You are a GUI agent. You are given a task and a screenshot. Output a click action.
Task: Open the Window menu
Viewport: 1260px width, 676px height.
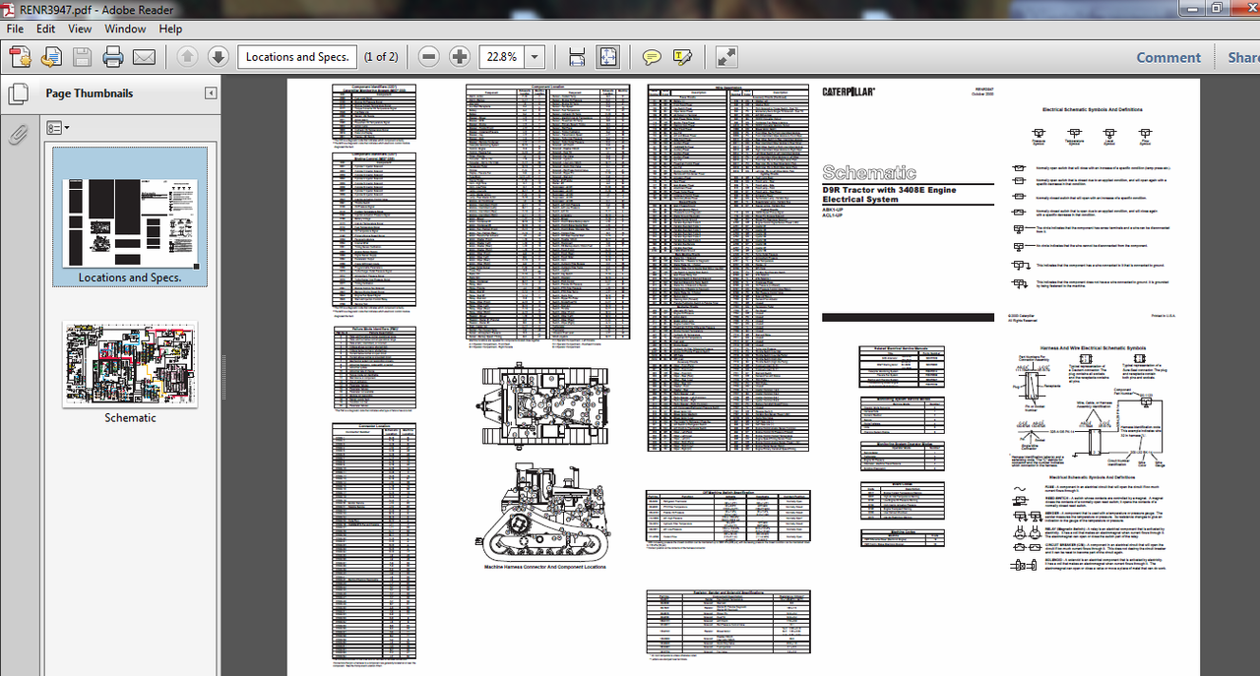[125, 30]
